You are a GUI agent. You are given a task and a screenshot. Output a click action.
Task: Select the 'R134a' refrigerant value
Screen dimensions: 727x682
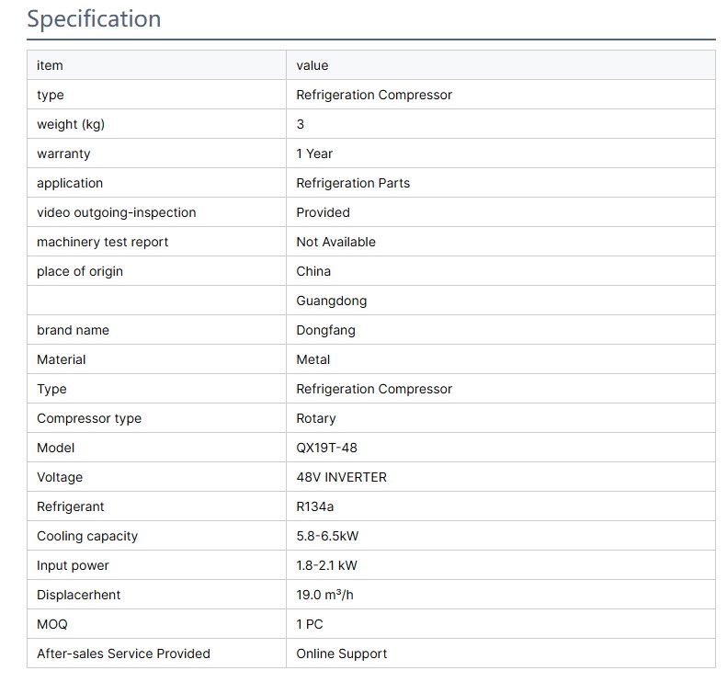point(315,506)
